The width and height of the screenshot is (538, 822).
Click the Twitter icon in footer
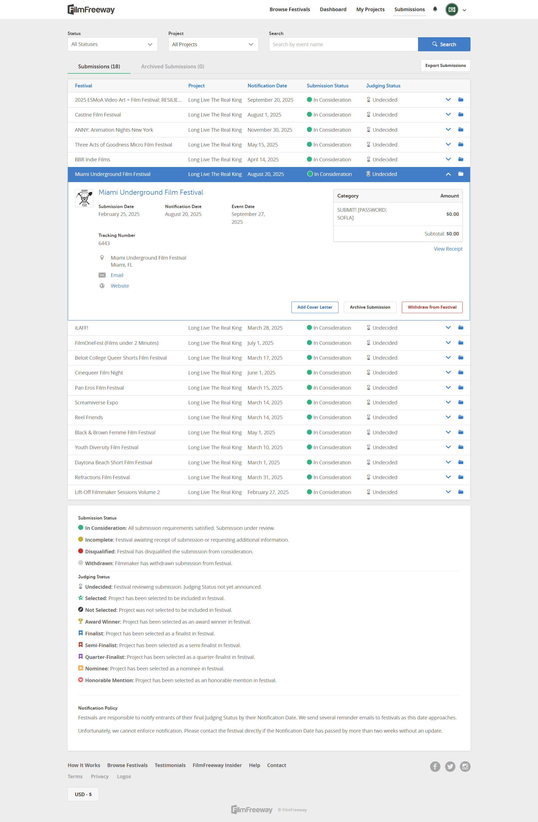(x=450, y=767)
